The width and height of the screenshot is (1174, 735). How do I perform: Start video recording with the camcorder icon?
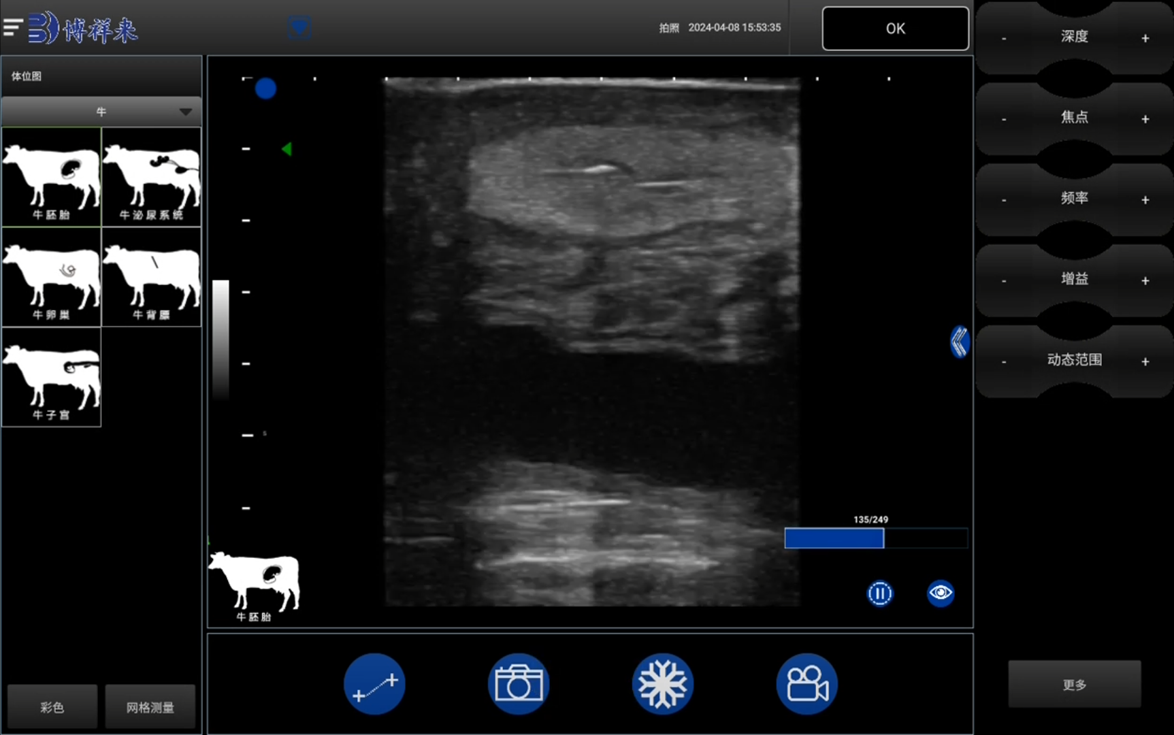[806, 684]
